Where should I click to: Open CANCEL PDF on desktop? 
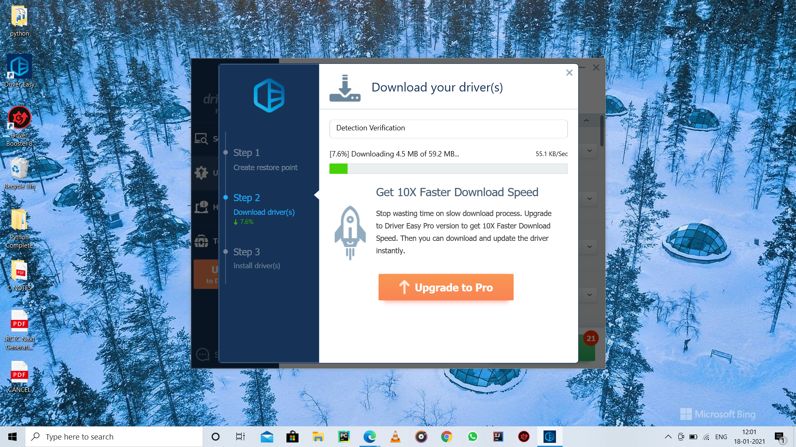19,377
